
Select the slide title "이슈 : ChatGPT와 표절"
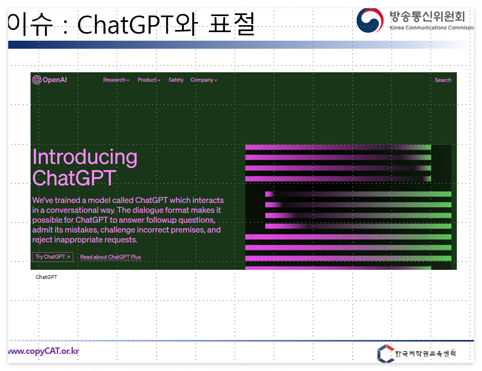pos(132,24)
